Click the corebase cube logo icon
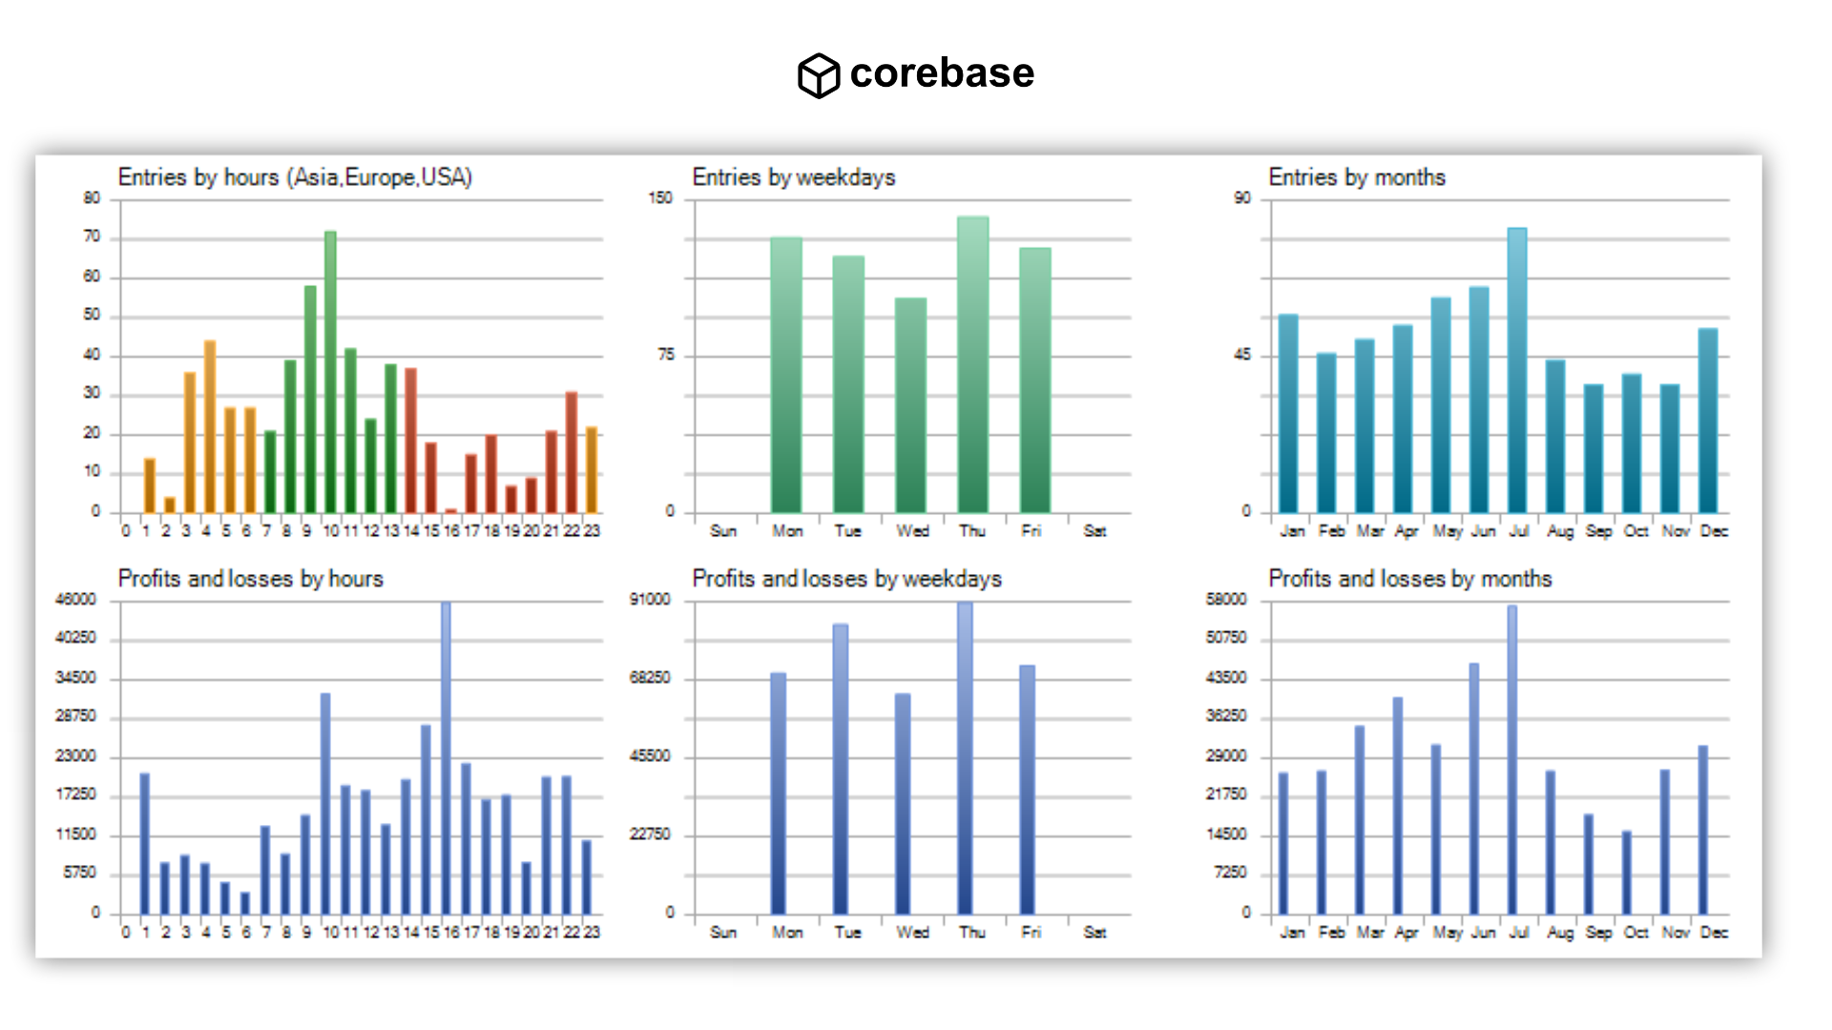The width and height of the screenshot is (1832, 1030). (x=818, y=75)
